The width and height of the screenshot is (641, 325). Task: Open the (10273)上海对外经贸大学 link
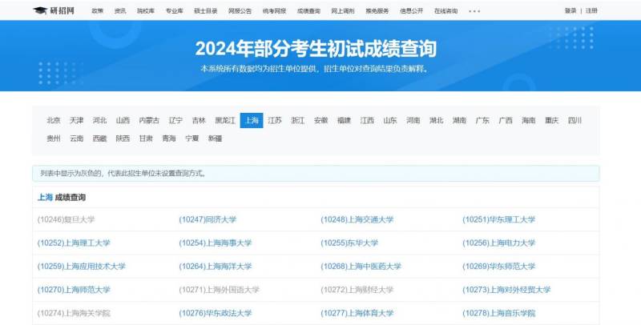coord(506,290)
